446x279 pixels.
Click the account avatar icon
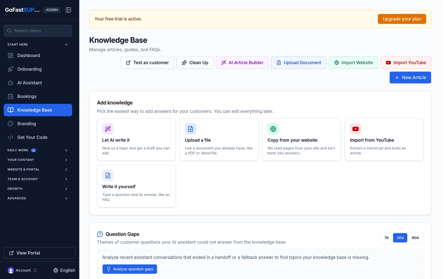coord(11,270)
